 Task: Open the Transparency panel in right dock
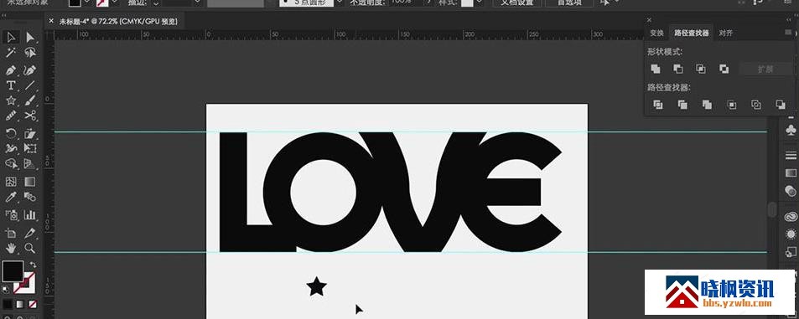(791, 191)
